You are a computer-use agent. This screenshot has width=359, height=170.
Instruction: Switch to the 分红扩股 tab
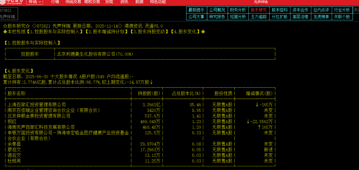click(x=280, y=17)
